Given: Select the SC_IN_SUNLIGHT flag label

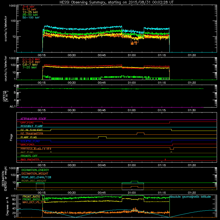Looking at the screenshot, I should tap(32, 130).
